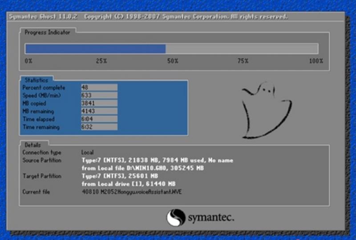Click the Statistics group label
The image size is (356, 240).
(36, 80)
